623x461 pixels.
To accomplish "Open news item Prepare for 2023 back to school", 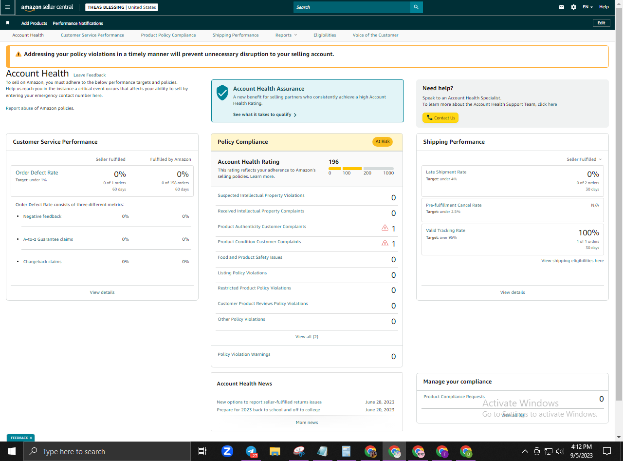I will [268, 410].
